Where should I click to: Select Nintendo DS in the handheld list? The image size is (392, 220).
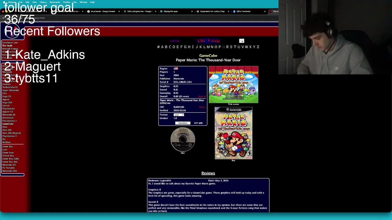pos(9,165)
